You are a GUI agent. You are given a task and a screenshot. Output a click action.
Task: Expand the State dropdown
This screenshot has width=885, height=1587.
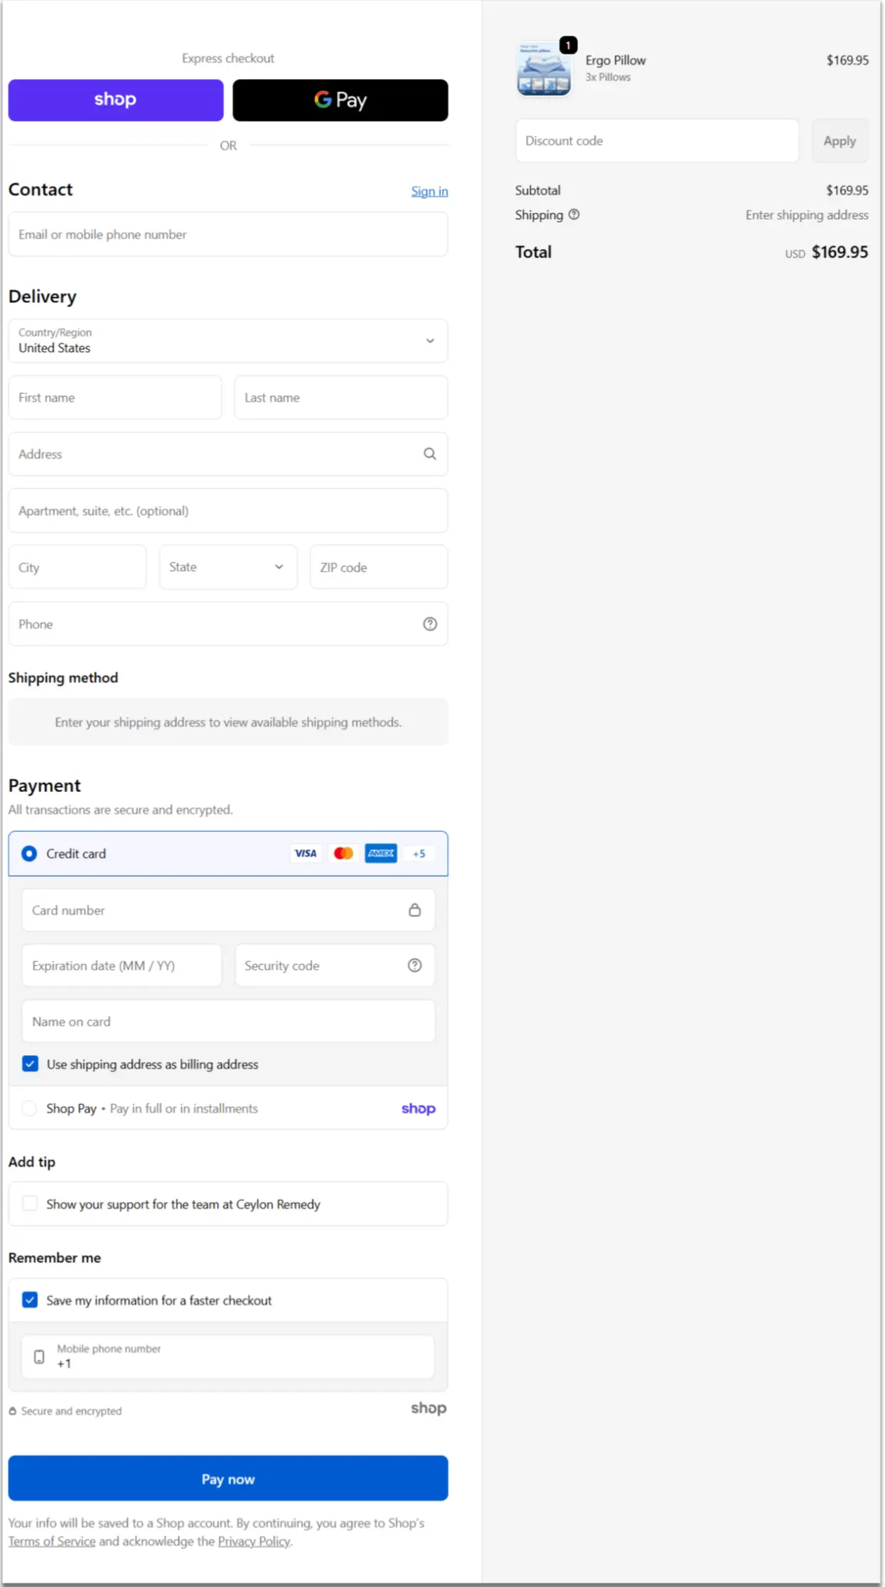[228, 567]
